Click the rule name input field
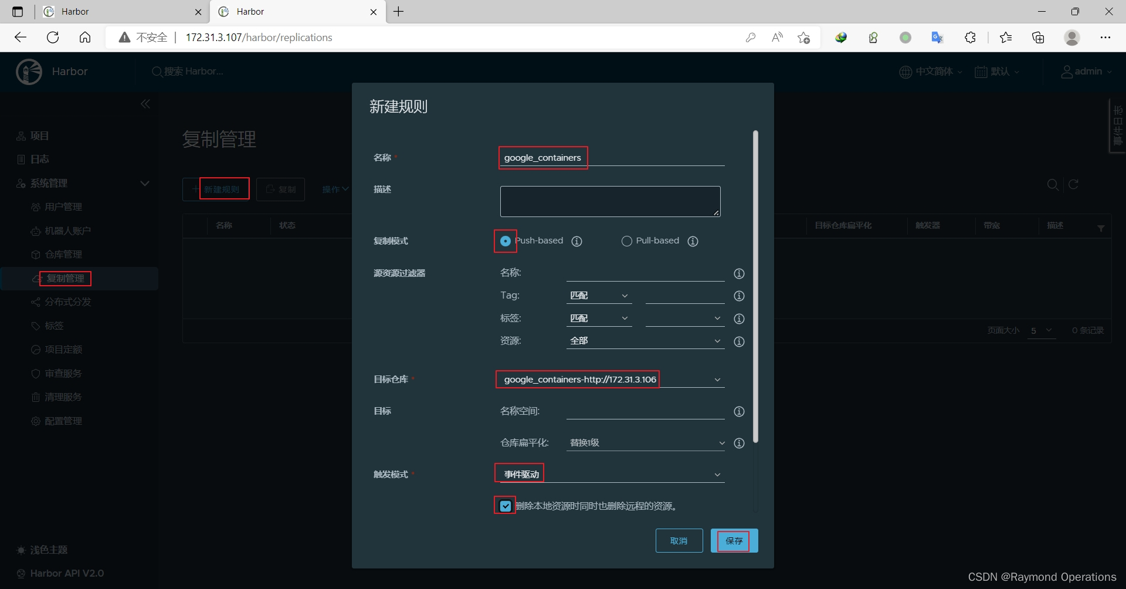Screen dimensions: 1126x589 [612, 158]
